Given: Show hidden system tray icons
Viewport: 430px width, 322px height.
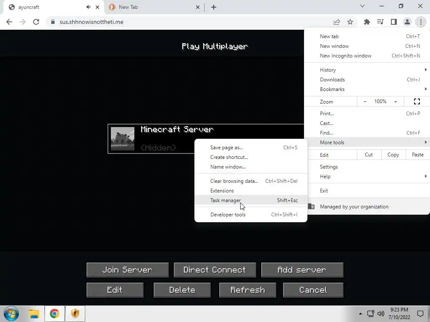Looking at the screenshot, I should click(360, 314).
